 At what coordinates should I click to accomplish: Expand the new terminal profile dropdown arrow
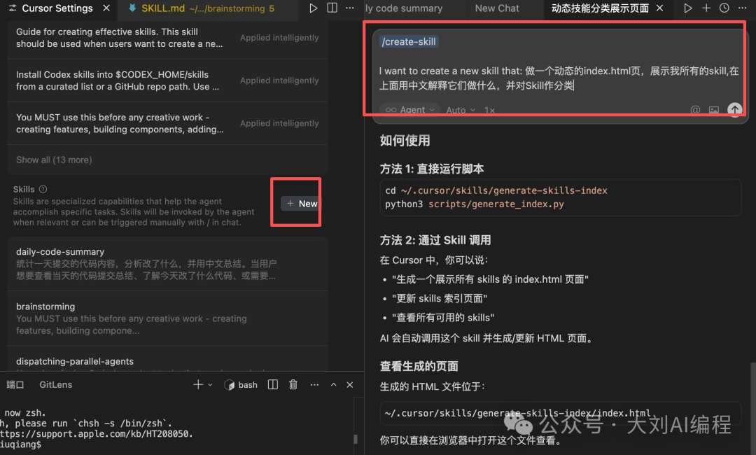210,384
